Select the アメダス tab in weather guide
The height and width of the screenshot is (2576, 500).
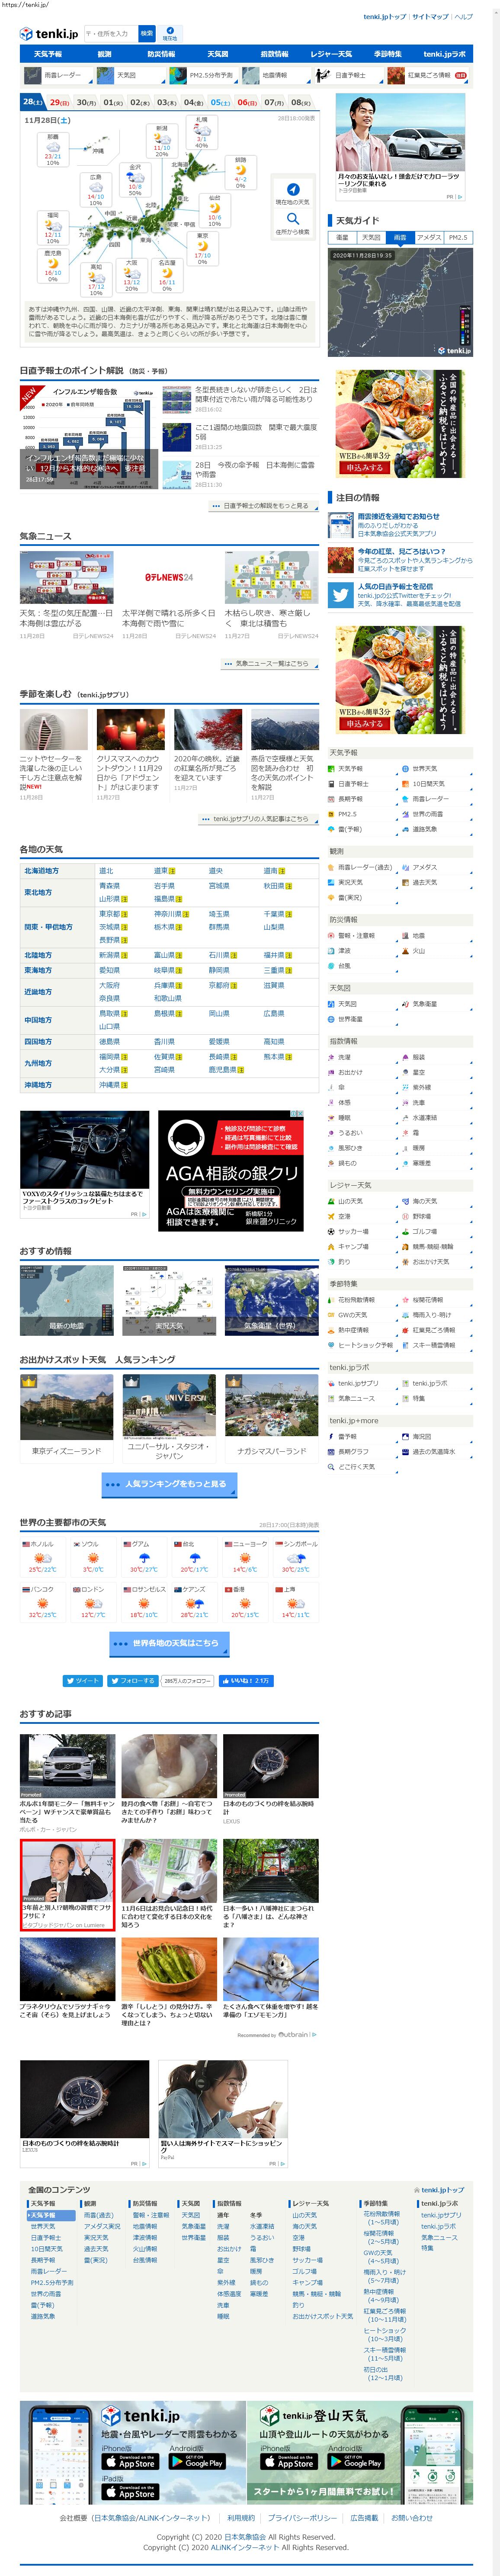(x=429, y=238)
